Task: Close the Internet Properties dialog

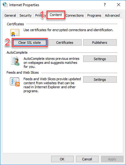Action: point(119,5)
